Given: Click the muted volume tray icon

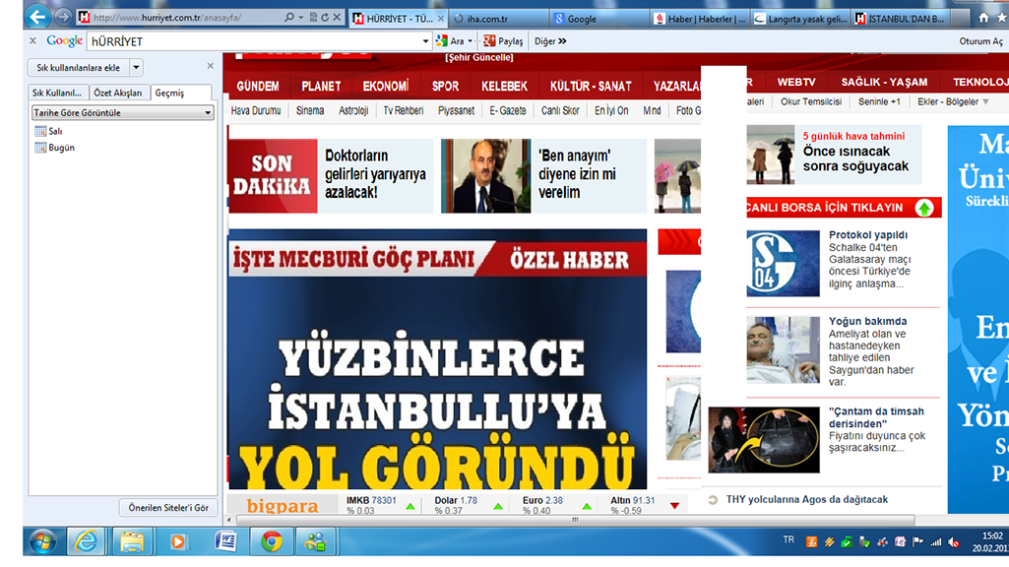Looking at the screenshot, I should 954,542.
